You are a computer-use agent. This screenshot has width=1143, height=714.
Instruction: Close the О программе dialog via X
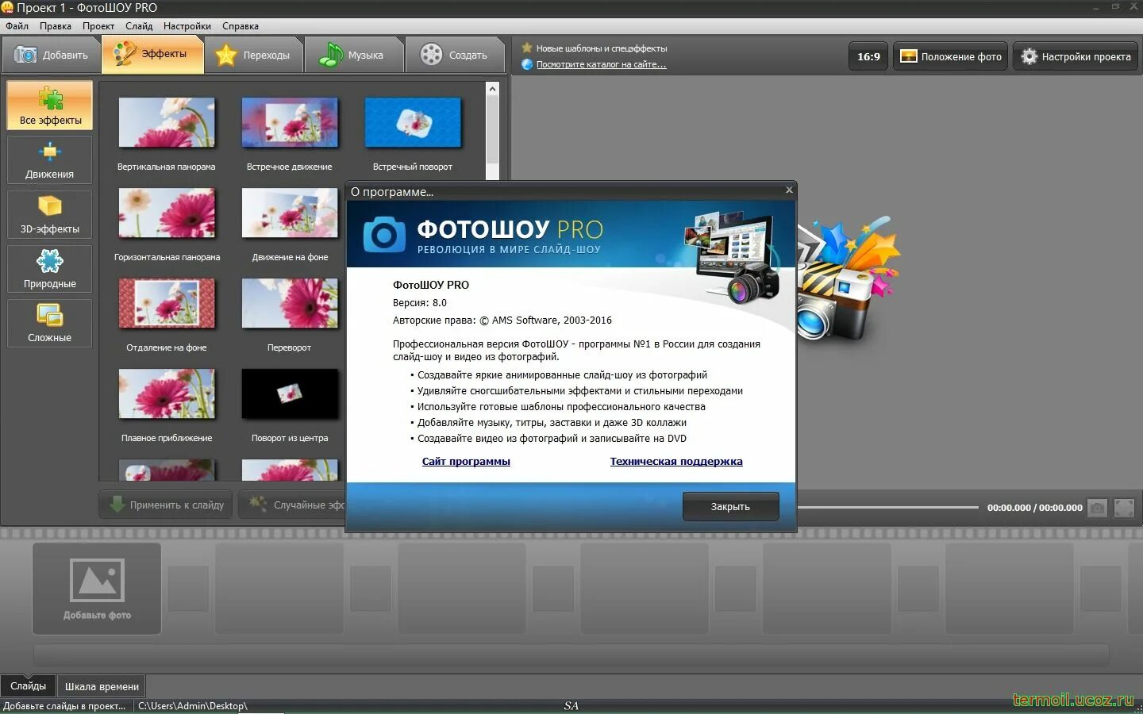(x=789, y=190)
